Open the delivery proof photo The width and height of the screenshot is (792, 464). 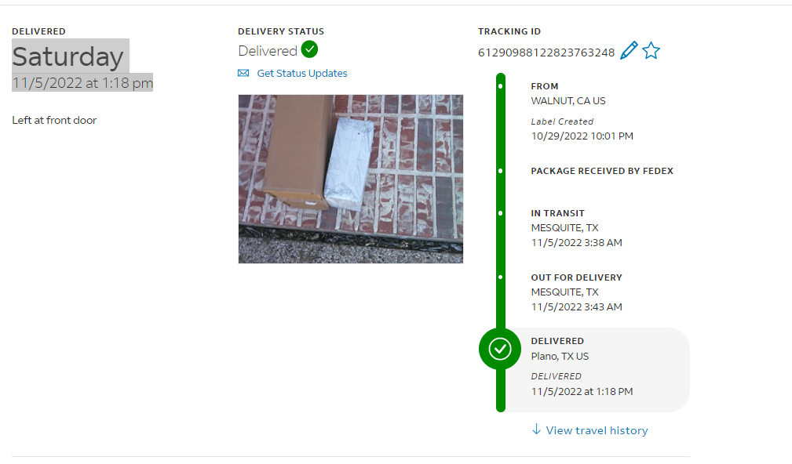351,179
